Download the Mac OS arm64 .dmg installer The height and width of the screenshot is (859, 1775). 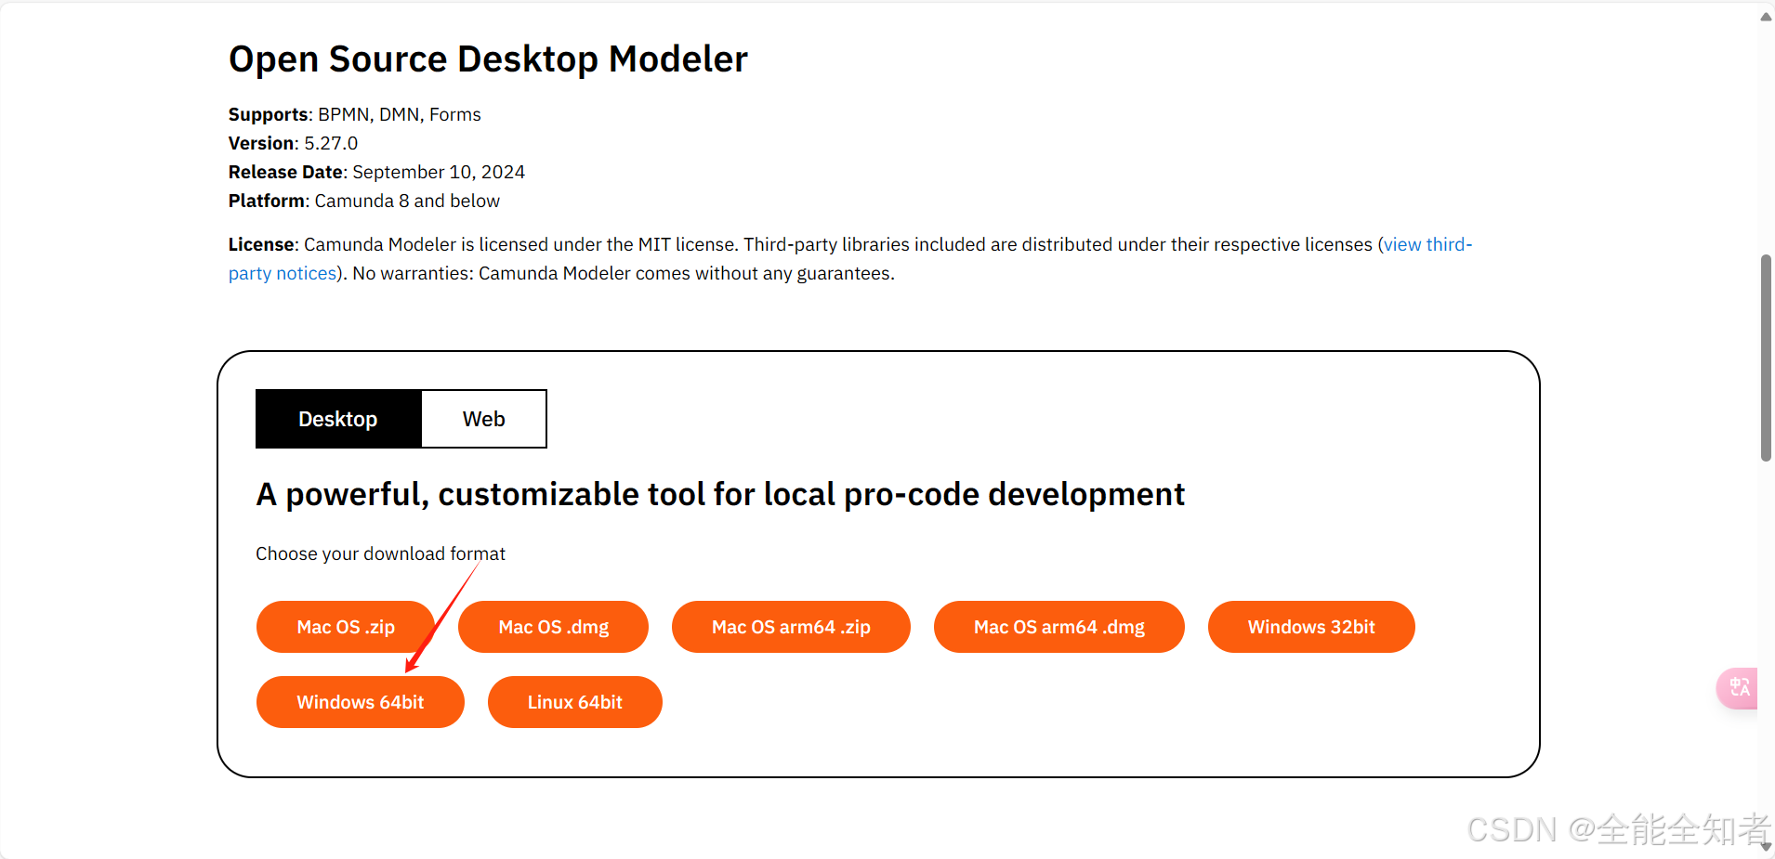(1059, 627)
